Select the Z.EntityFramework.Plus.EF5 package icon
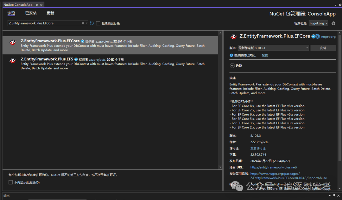Viewport: 342px width, 200px height. [x=13, y=61]
